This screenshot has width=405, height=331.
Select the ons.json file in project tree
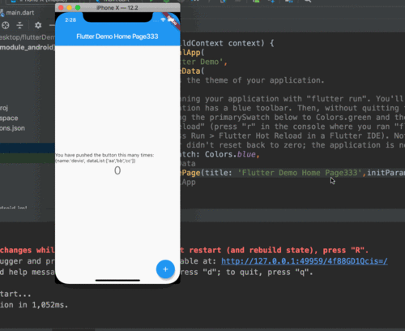pos(12,128)
